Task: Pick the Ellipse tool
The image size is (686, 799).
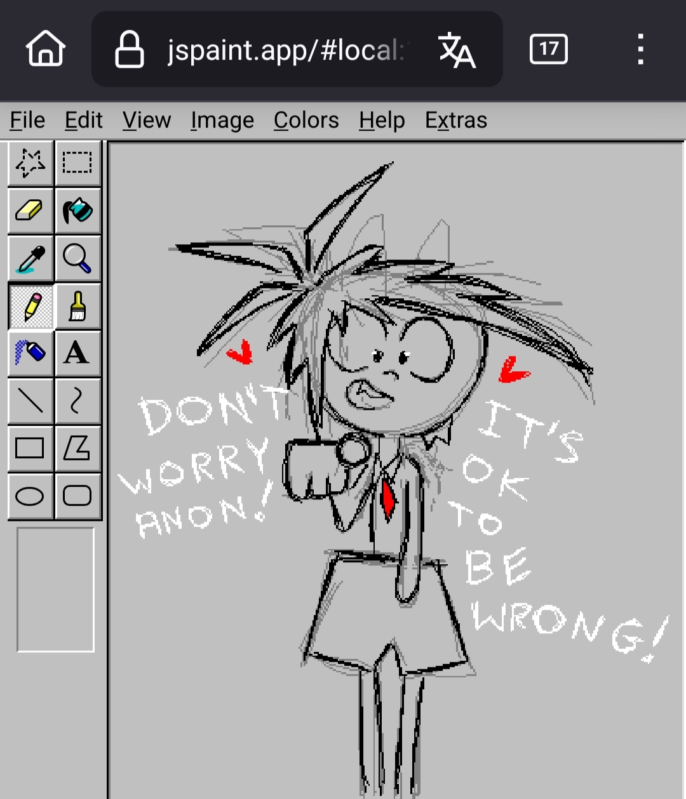Action: [30, 496]
